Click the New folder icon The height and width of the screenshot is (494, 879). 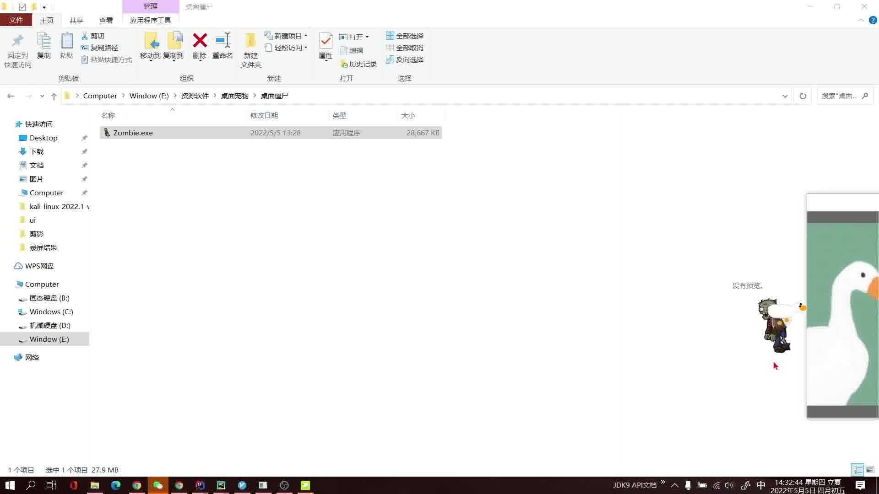coord(250,41)
